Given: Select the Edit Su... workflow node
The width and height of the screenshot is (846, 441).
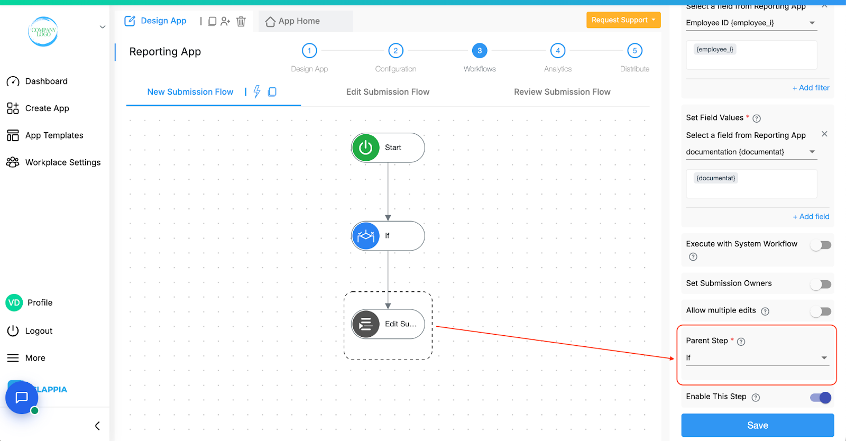Looking at the screenshot, I should coord(388,324).
